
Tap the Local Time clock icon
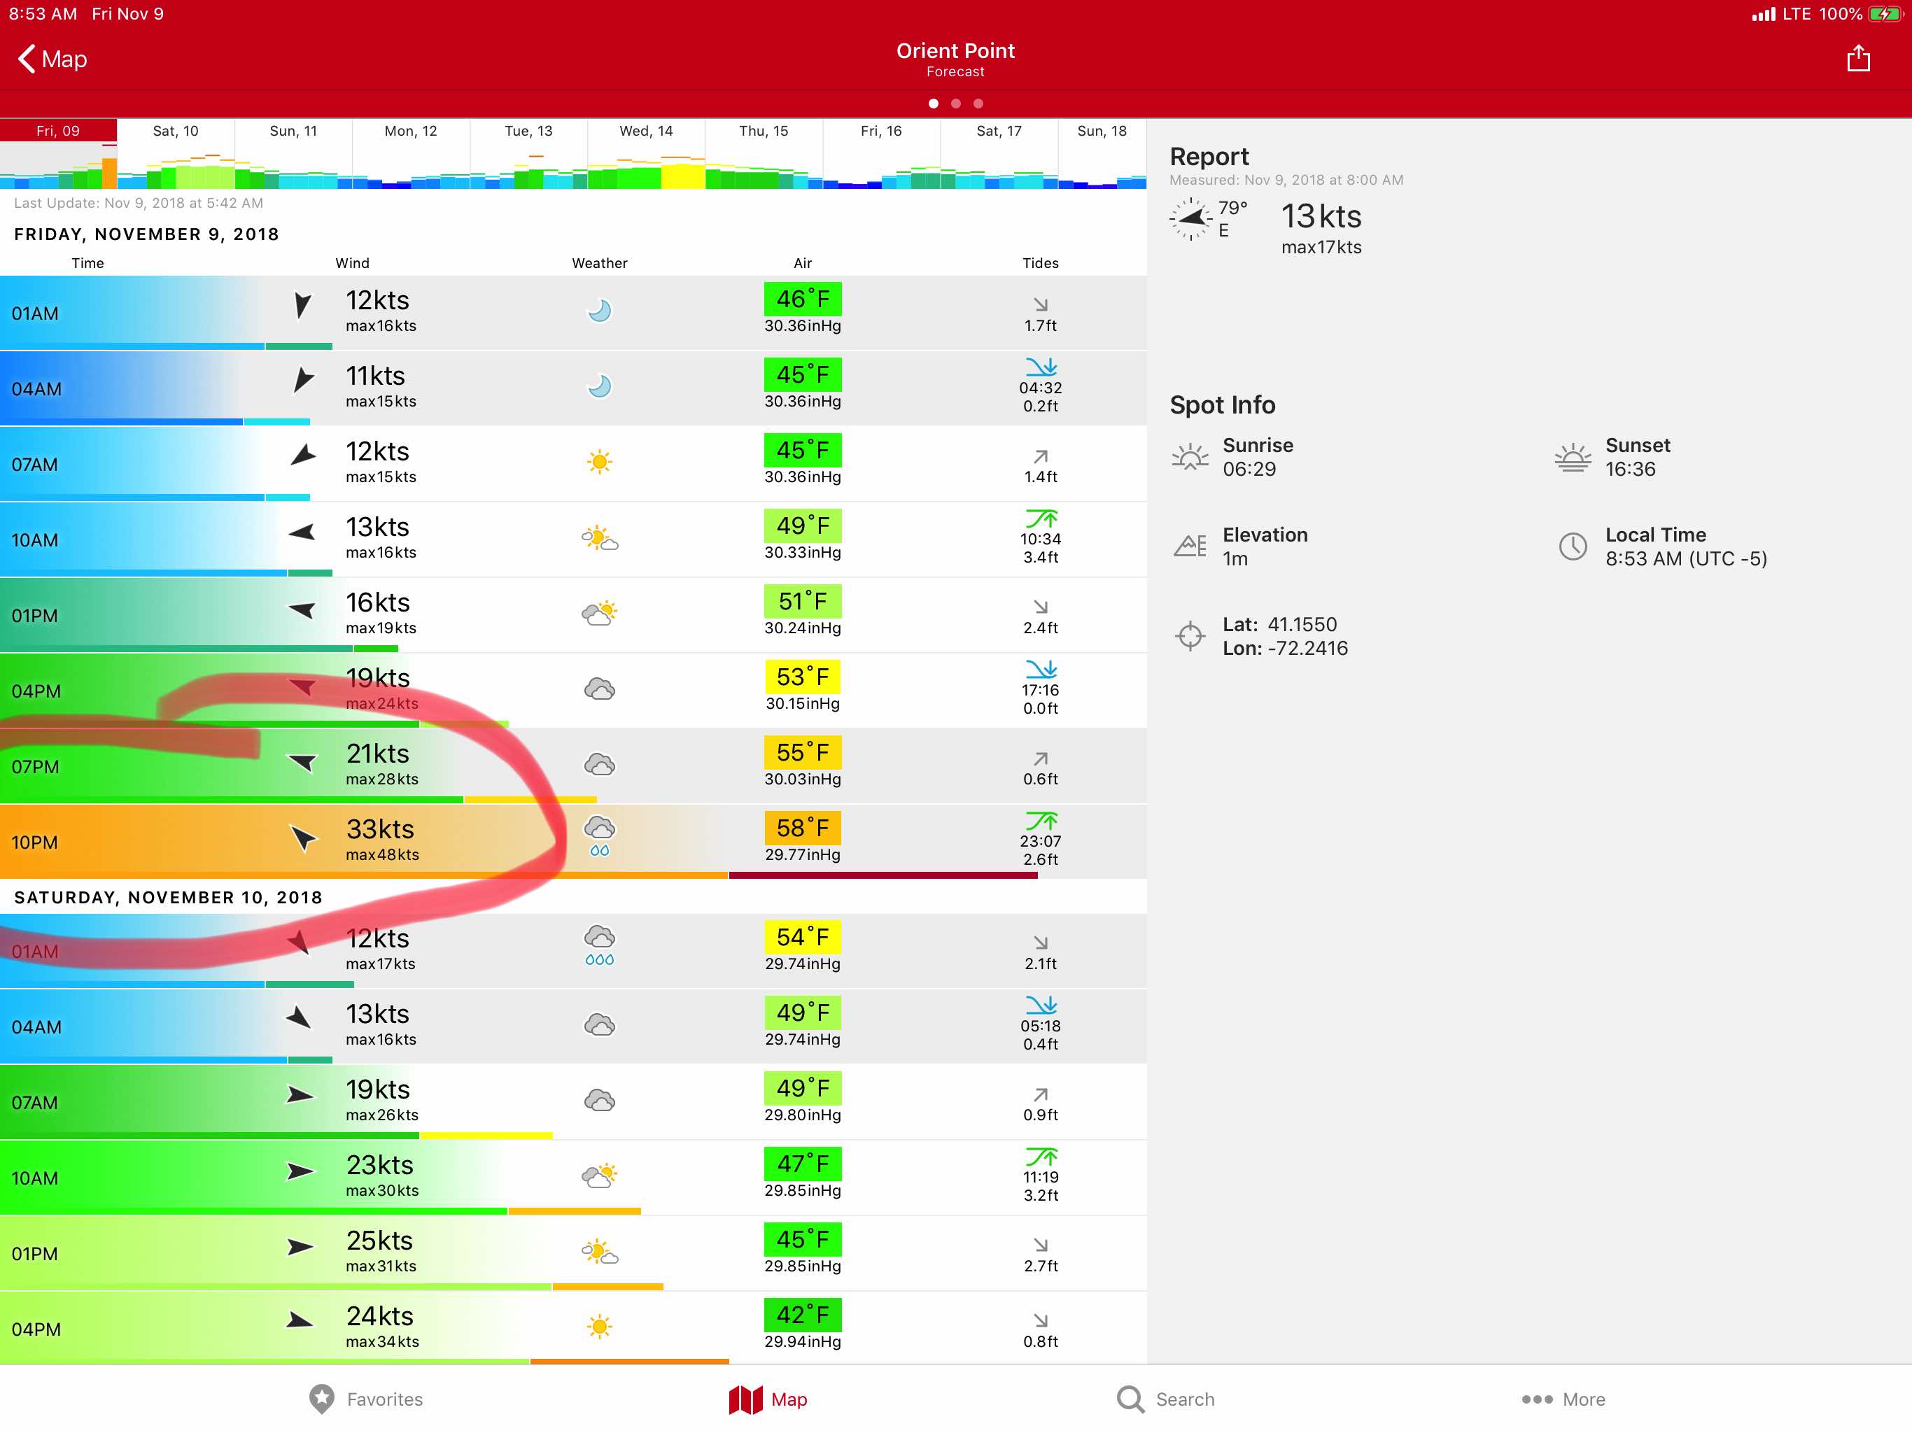pos(1573,546)
